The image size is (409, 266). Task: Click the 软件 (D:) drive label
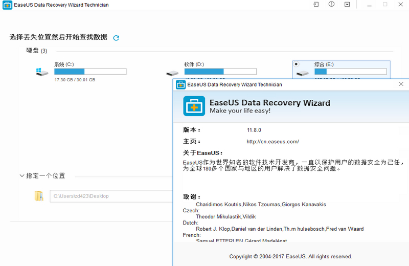(x=194, y=64)
